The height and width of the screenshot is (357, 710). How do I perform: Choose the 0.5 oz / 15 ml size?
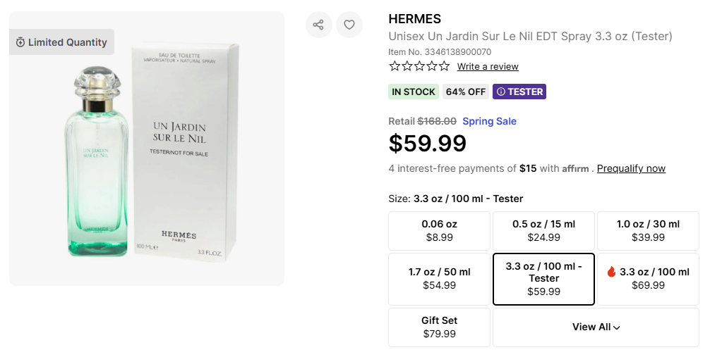click(543, 231)
